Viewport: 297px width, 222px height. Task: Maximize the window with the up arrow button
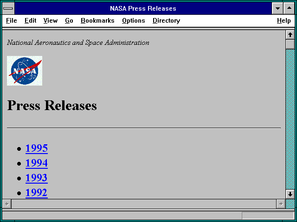tap(289, 8)
